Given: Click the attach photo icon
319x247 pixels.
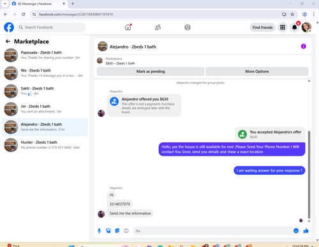Looking at the screenshot, I should [108, 230].
